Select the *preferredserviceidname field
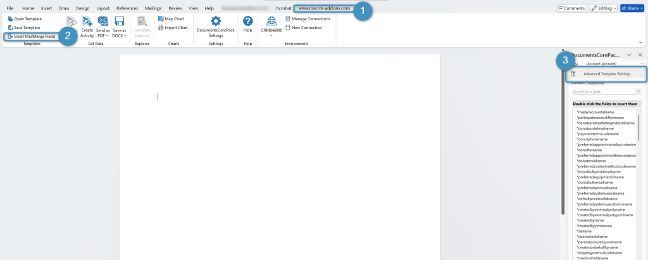Image resolution: width=648 pixels, height=260 pixels. tap(598, 188)
